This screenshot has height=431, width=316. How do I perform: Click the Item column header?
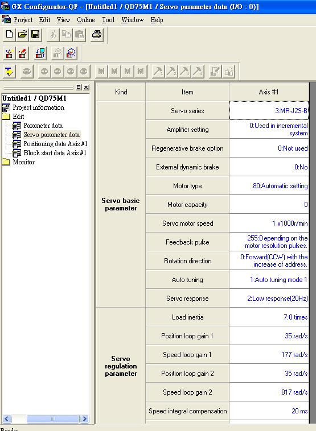point(187,92)
